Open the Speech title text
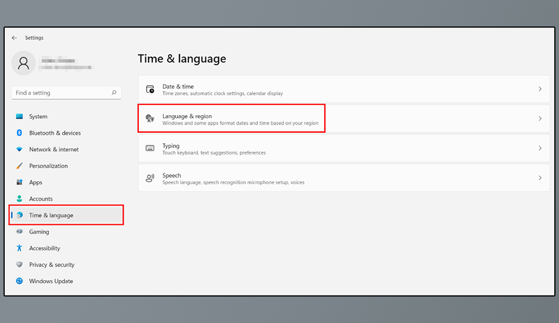This screenshot has width=559, height=323. tap(171, 176)
